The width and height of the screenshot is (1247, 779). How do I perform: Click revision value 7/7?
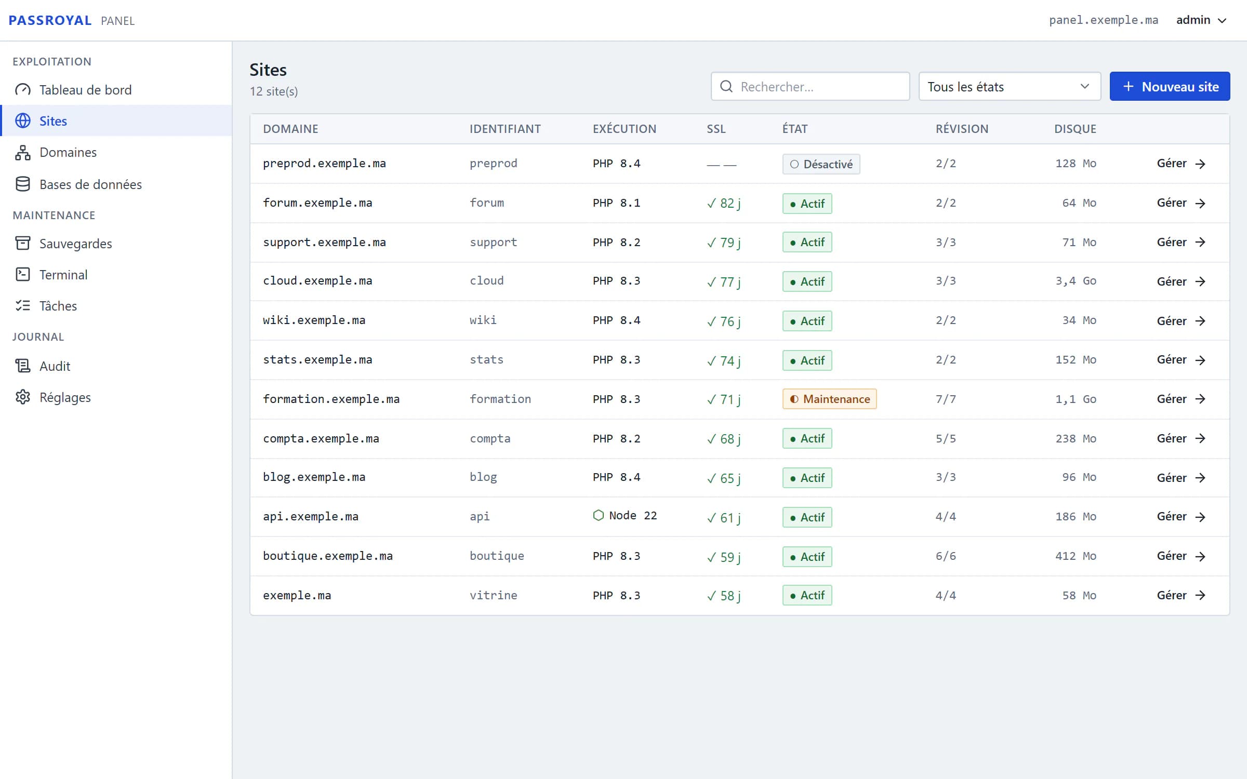click(946, 399)
